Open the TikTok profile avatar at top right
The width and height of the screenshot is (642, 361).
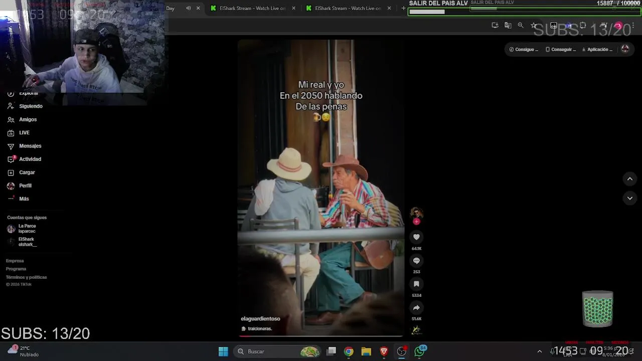625,49
